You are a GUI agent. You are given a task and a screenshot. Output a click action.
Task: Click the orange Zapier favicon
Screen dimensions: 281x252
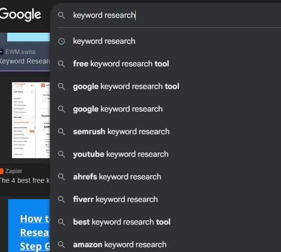(x=1, y=171)
